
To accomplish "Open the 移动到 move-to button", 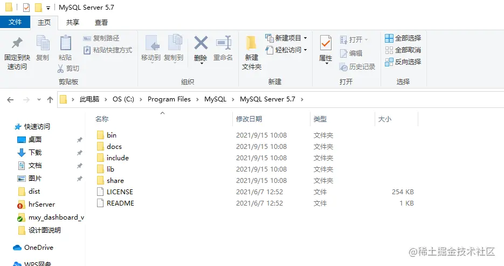I will (151, 48).
